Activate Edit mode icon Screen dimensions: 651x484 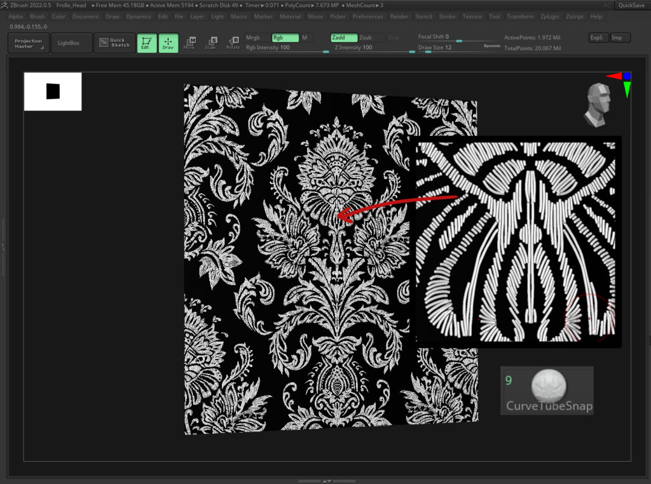tap(147, 43)
